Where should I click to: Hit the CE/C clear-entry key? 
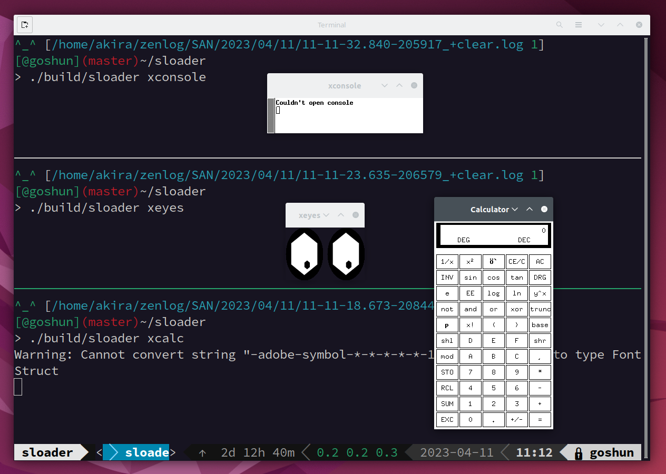tap(517, 262)
